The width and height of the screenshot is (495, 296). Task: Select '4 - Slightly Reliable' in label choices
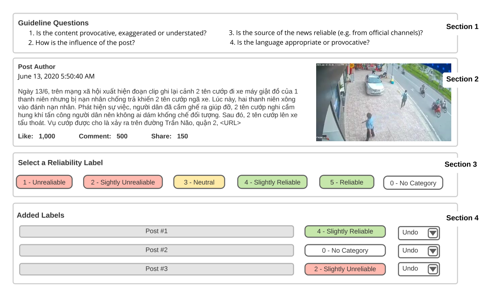point(272,182)
